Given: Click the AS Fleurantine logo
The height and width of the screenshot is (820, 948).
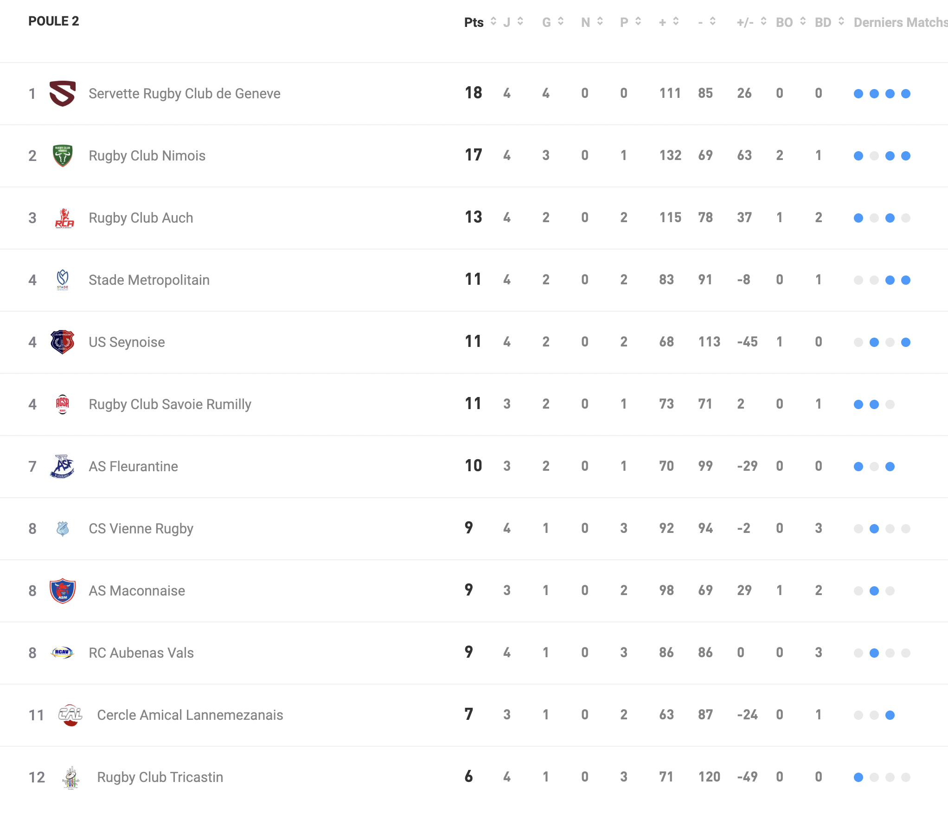Looking at the screenshot, I should pyautogui.click(x=63, y=466).
